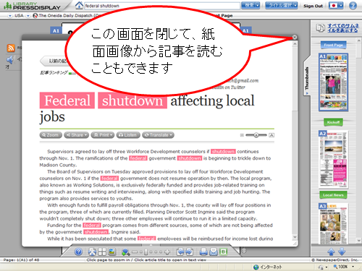The width and height of the screenshot is (362, 271).
Task: Click the インターネット zone status entry
Action: coord(268,267)
